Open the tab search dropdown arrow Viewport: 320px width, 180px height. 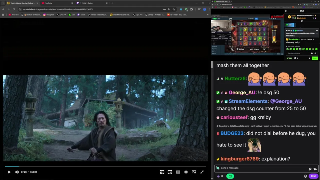(3, 3)
